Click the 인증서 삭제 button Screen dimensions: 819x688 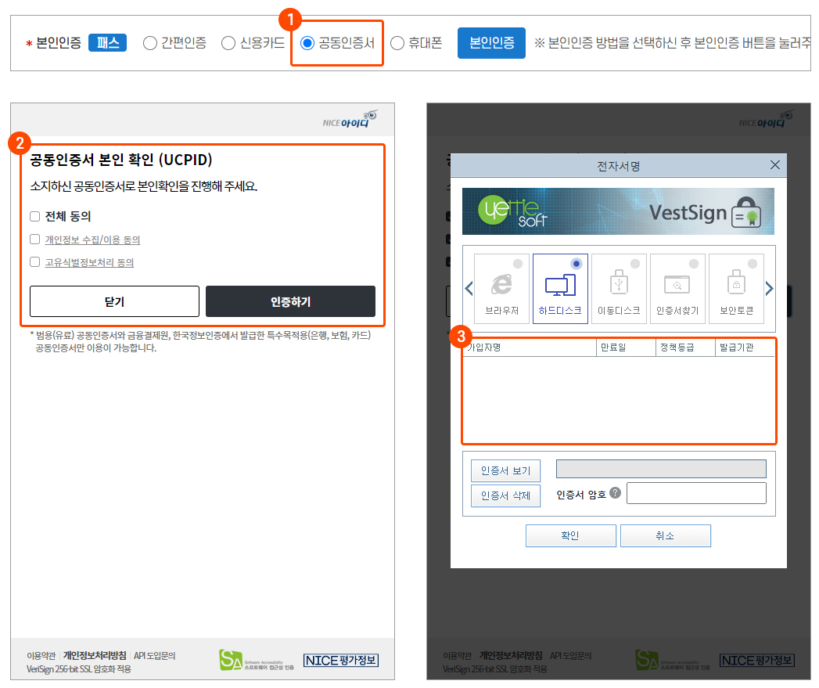505,495
